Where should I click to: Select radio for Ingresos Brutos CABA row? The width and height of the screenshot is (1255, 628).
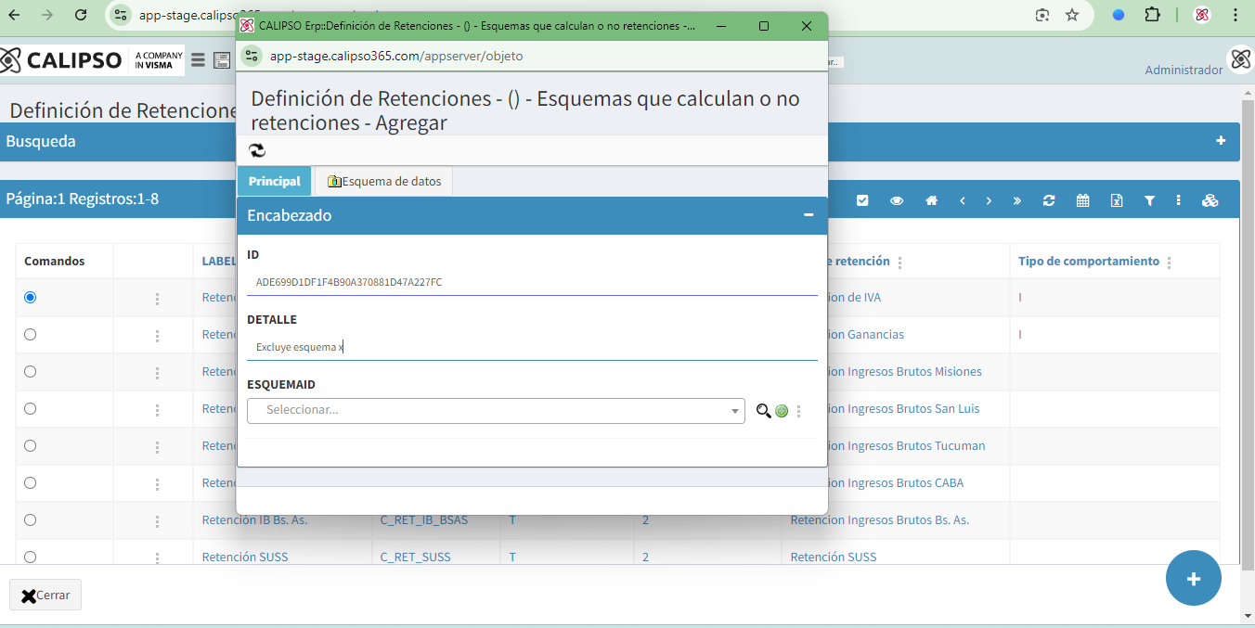[31, 482]
